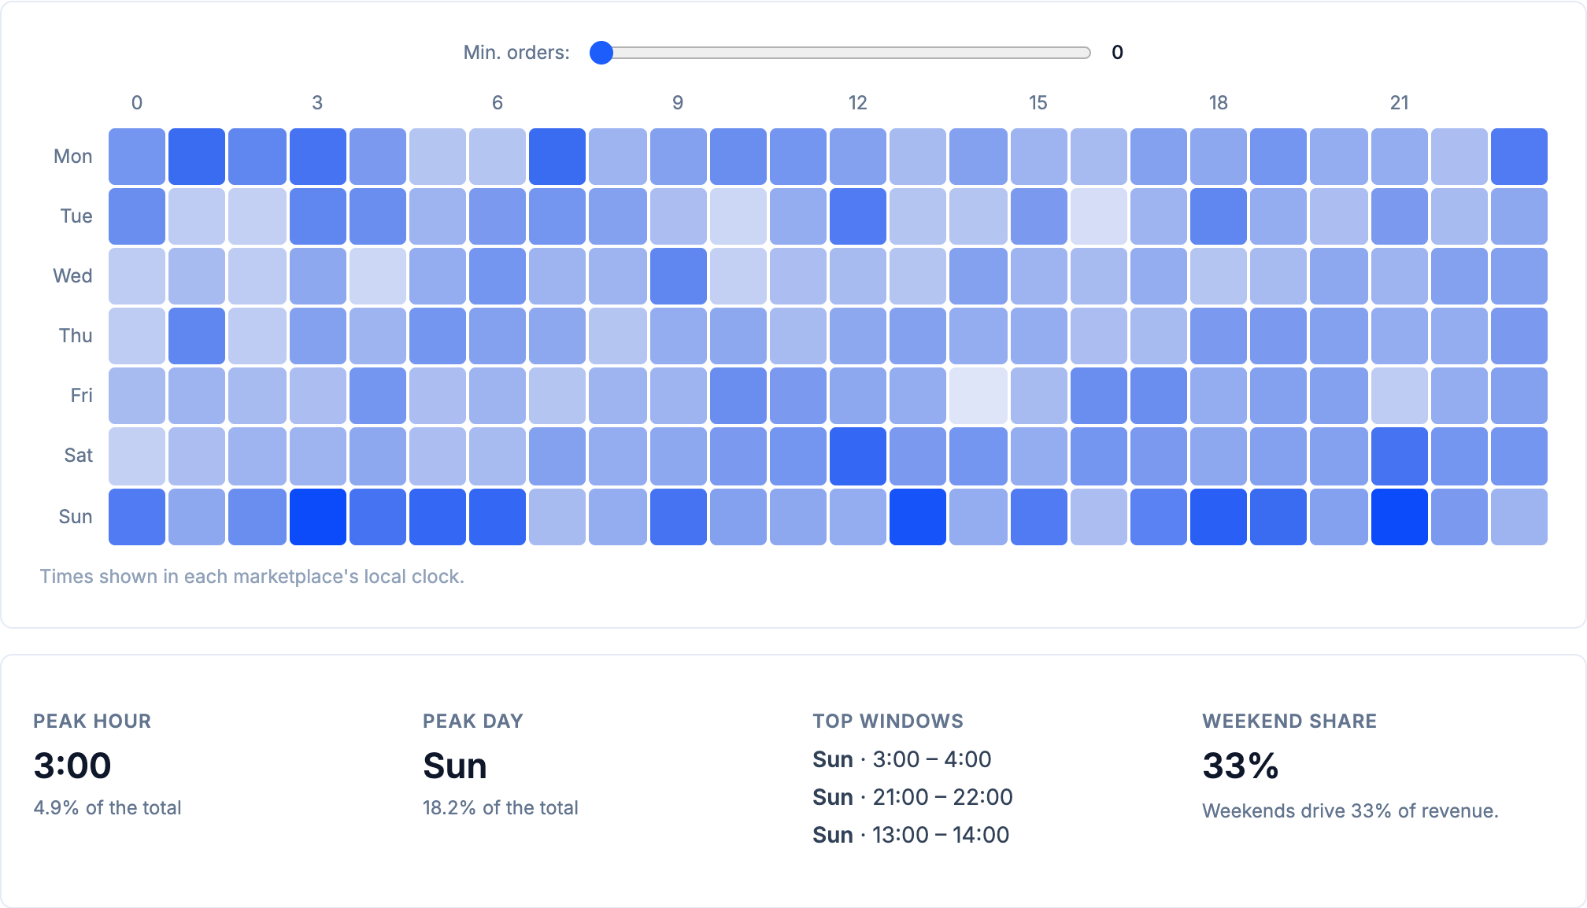Click the Tuesday 12:00 heatmap cell

pos(858,216)
